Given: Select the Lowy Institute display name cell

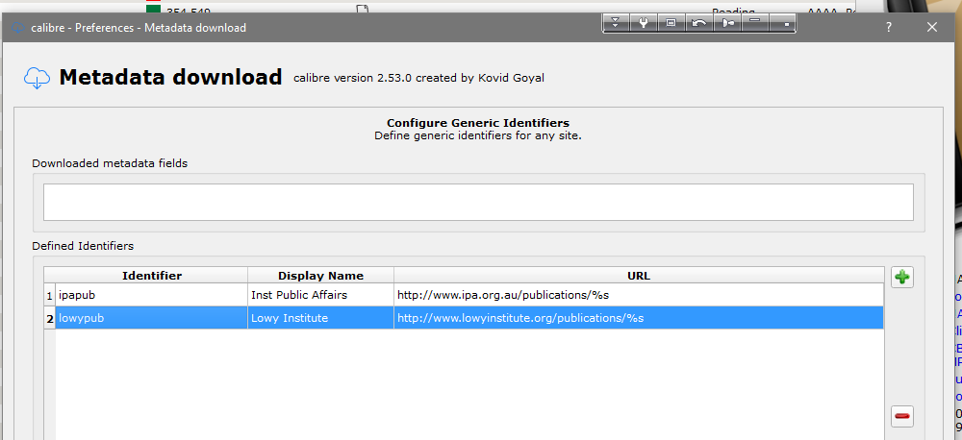Looking at the screenshot, I should tap(321, 319).
